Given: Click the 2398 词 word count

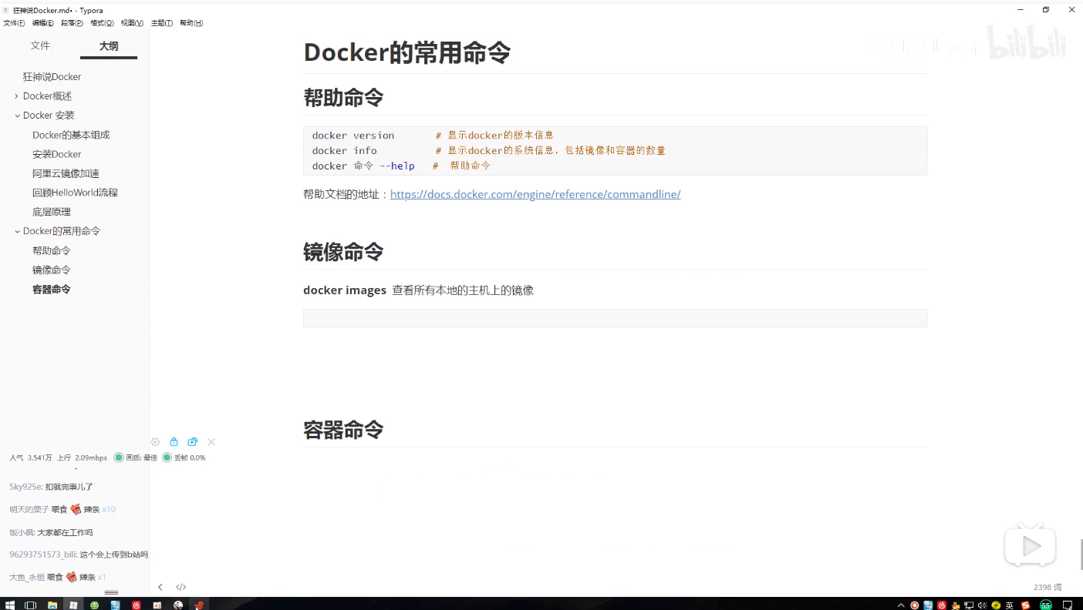Looking at the screenshot, I should point(1048,587).
